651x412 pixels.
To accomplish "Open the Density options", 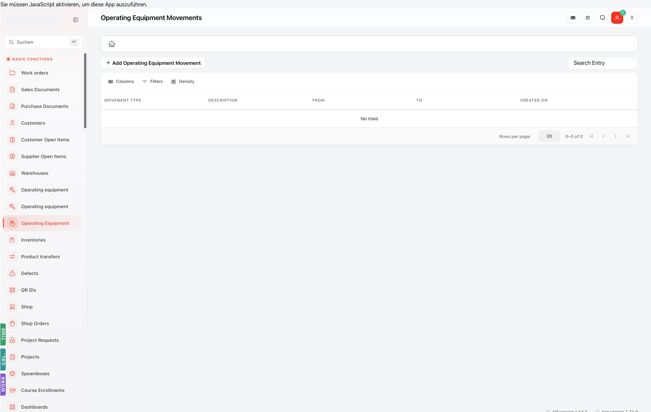I will 183,82.
